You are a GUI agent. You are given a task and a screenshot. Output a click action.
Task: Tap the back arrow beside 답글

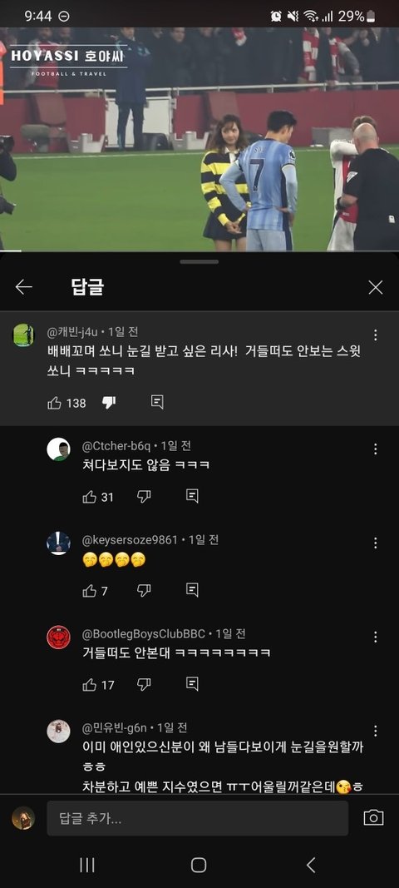click(x=24, y=287)
